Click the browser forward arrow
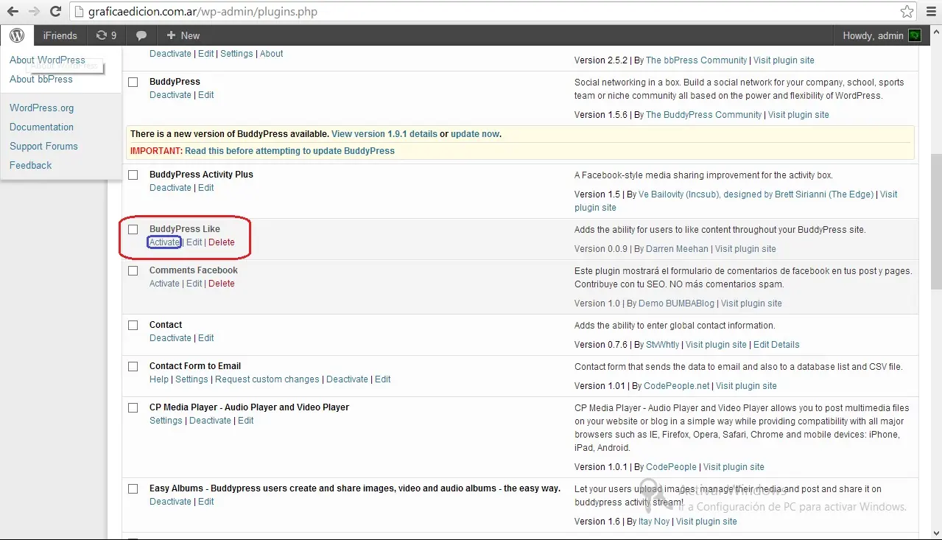The height and width of the screenshot is (540, 942). point(34,12)
